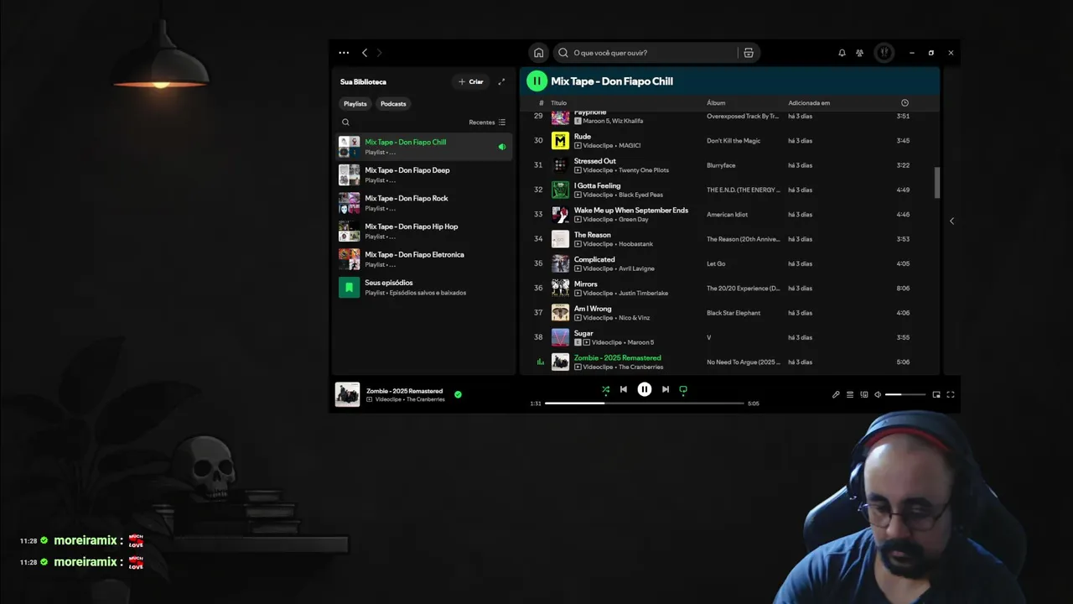1073x604 pixels.
Task: Open playlist Mix Tape - Don Fiapo Hip Hop
Action: (x=424, y=231)
